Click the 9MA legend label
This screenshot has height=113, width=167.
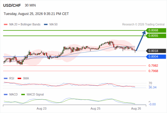(x=26, y=79)
